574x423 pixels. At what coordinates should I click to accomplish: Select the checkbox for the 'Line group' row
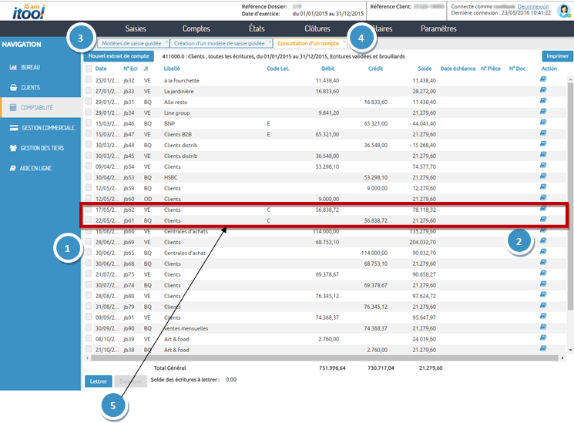(x=89, y=112)
